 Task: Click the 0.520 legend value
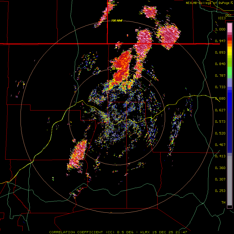click(220, 133)
